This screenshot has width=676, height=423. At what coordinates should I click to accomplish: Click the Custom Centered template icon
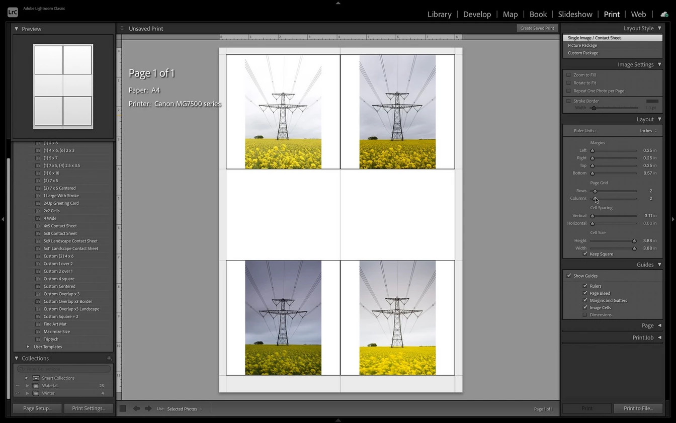[38, 286]
